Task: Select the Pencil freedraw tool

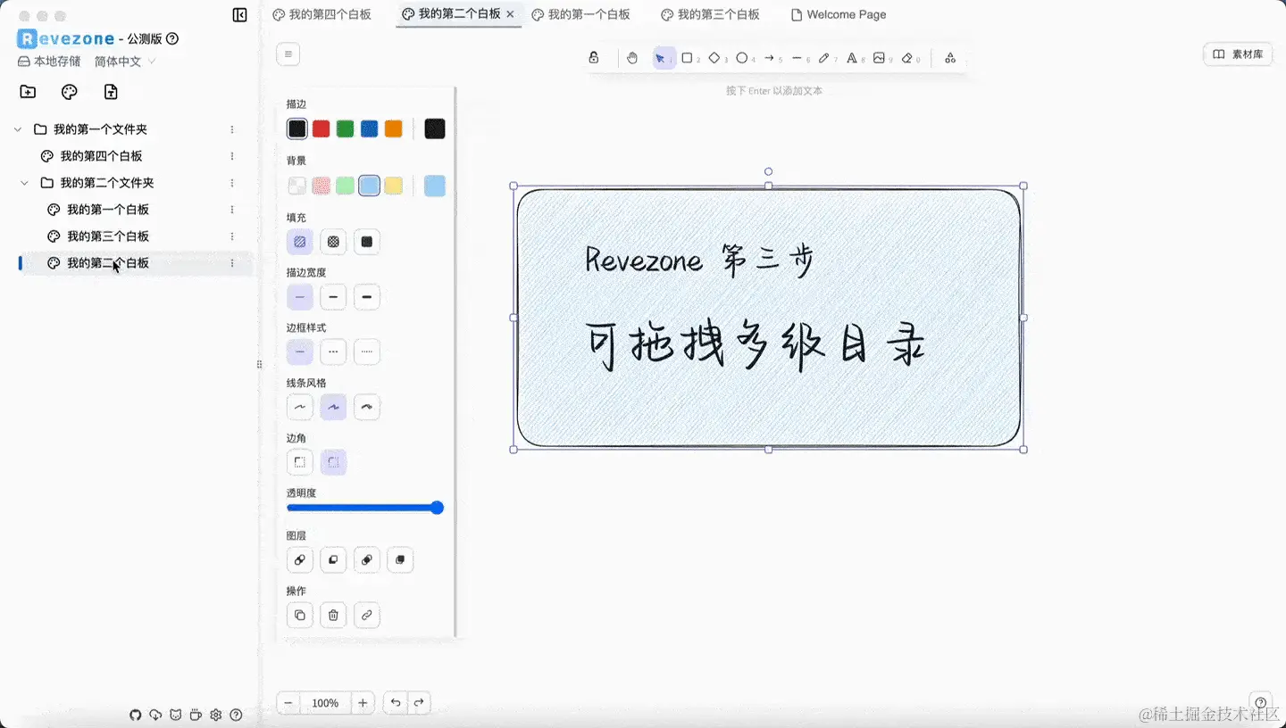Action: 823,58
